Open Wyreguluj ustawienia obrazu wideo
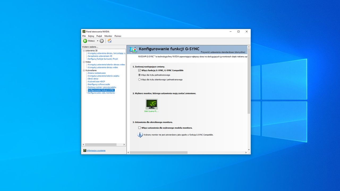The image size is (340, 191). (103, 67)
